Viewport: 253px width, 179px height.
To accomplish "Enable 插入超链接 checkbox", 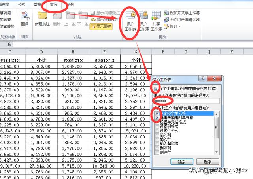I will pos(157,143).
